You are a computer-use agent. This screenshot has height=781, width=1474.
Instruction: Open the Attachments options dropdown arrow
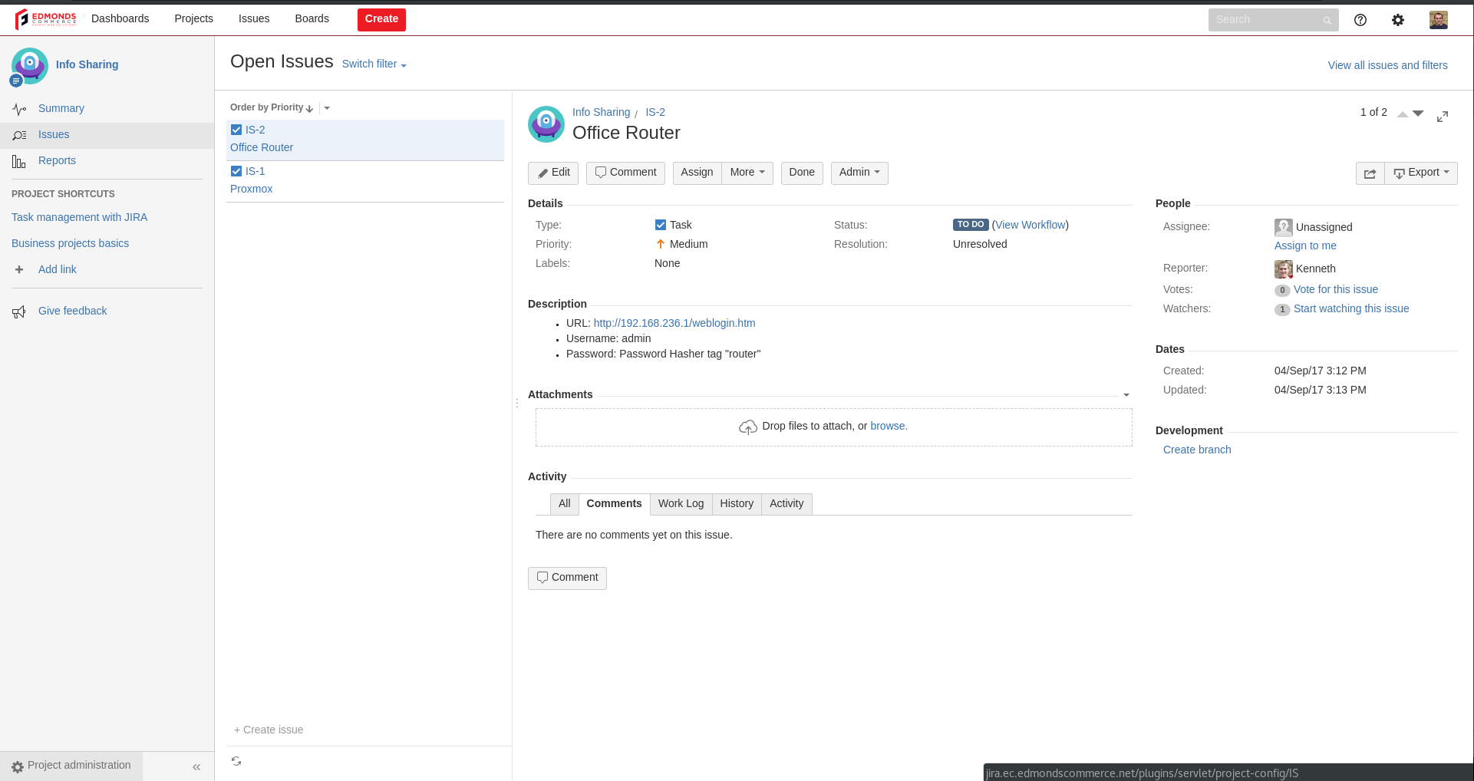point(1126,395)
